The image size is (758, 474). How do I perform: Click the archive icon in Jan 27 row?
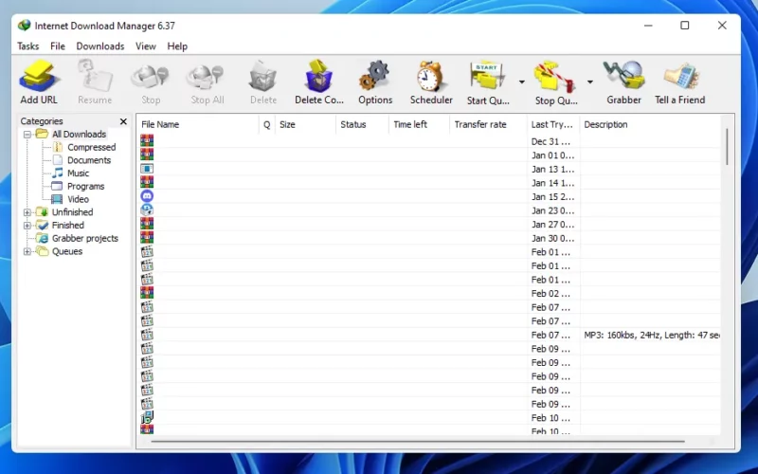[x=147, y=224]
